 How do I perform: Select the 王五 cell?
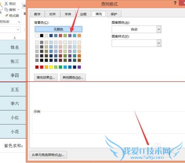[x=13, y=89]
